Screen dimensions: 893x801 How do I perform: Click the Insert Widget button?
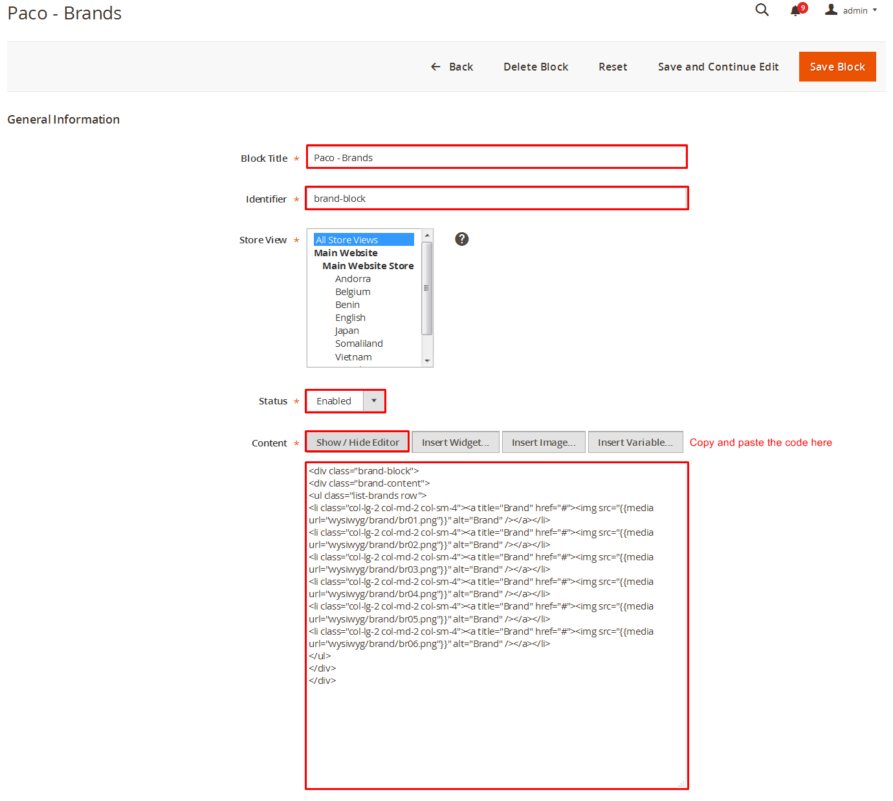456,443
